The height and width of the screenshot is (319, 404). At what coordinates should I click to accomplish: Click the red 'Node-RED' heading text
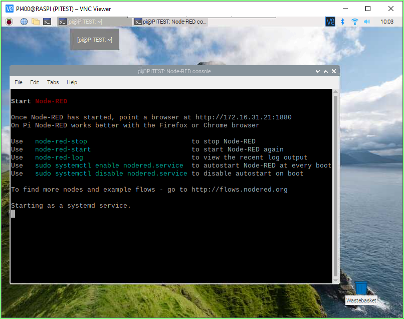point(51,101)
